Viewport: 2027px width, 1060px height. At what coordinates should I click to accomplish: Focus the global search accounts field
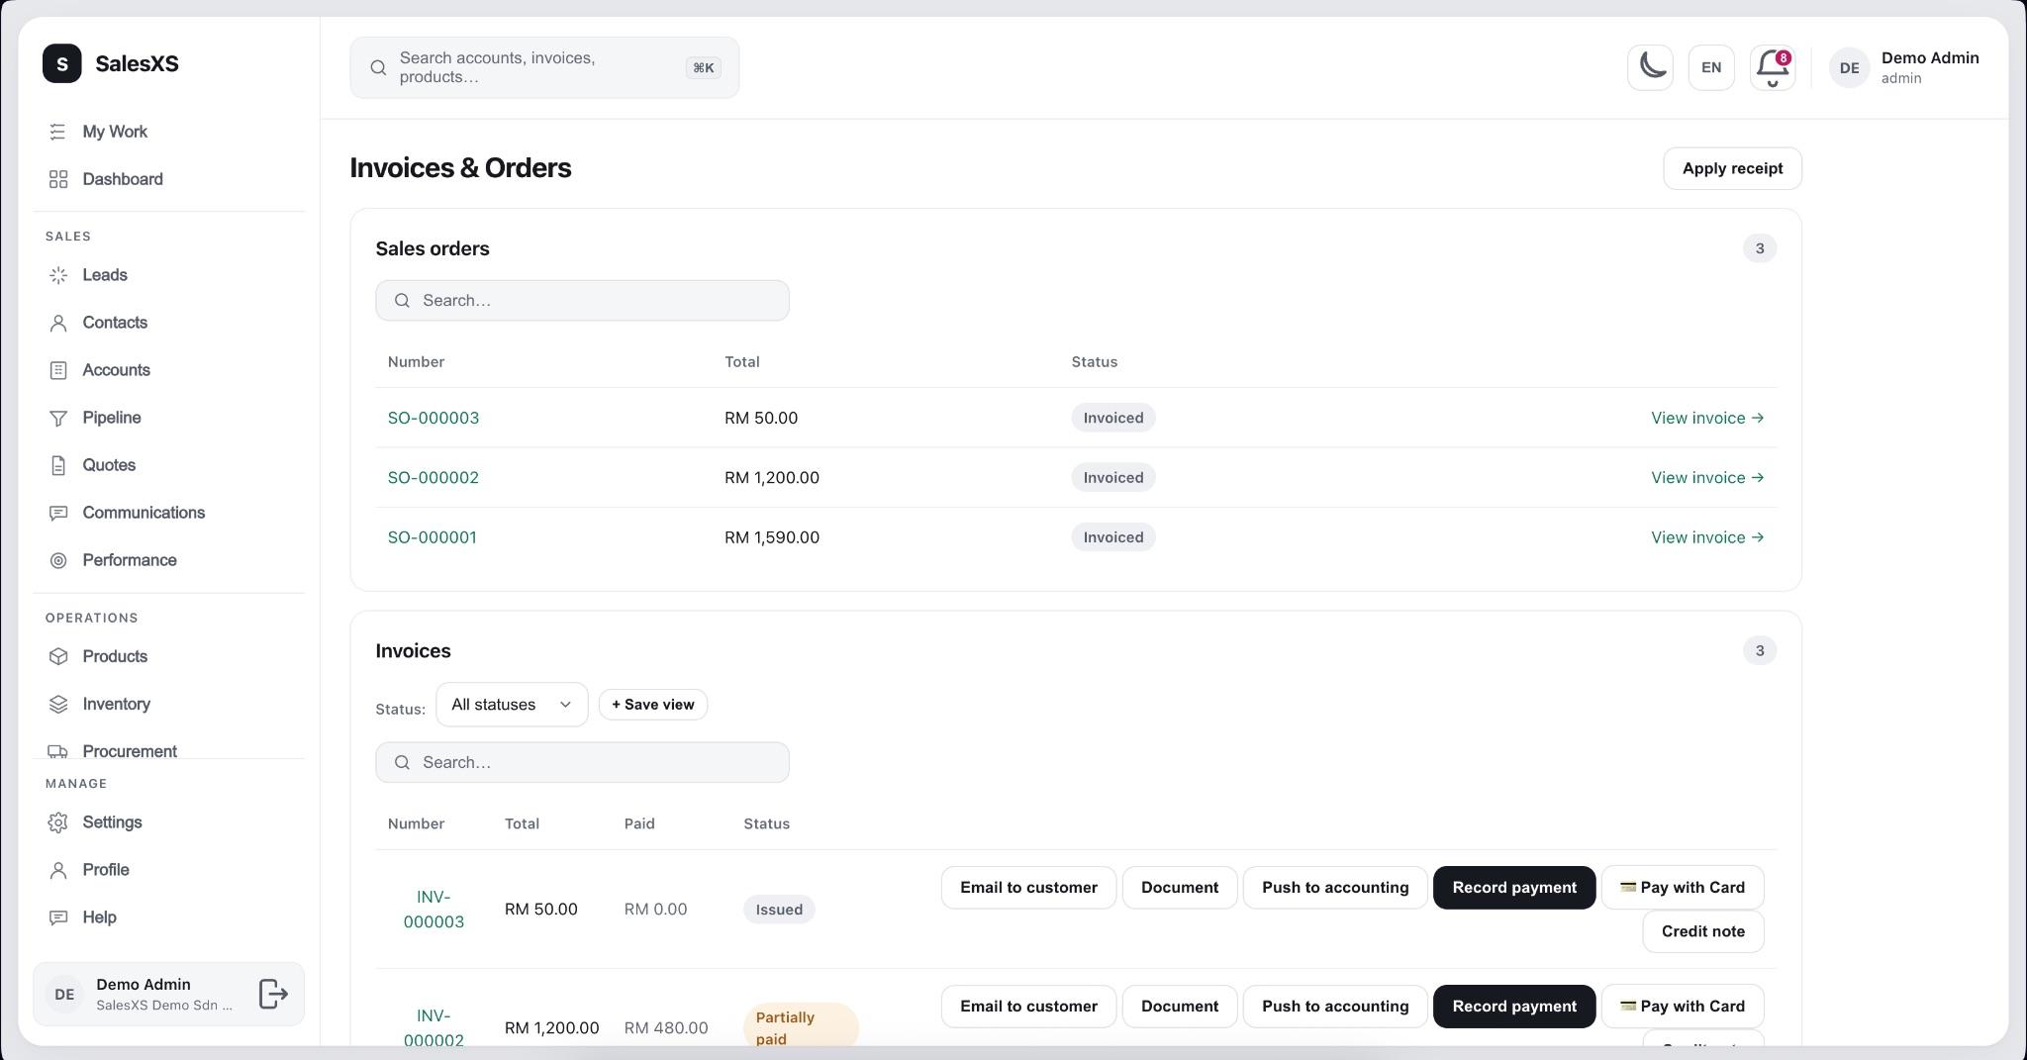point(544,67)
